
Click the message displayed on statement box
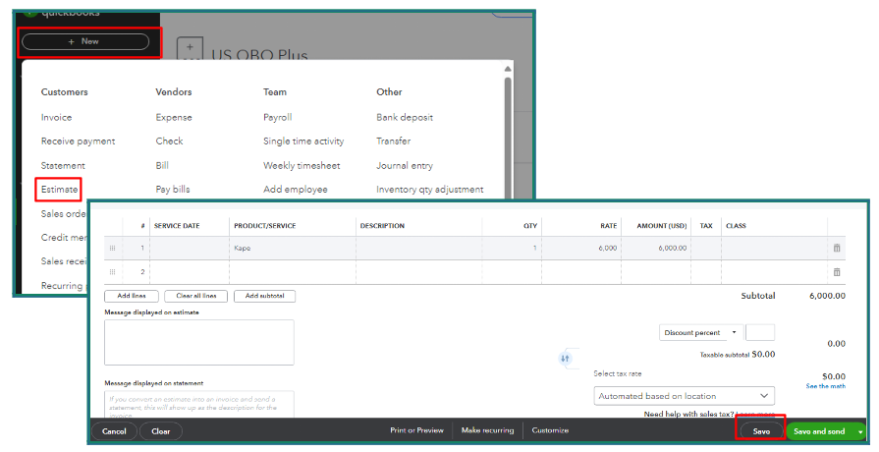click(x=199, y=404)
